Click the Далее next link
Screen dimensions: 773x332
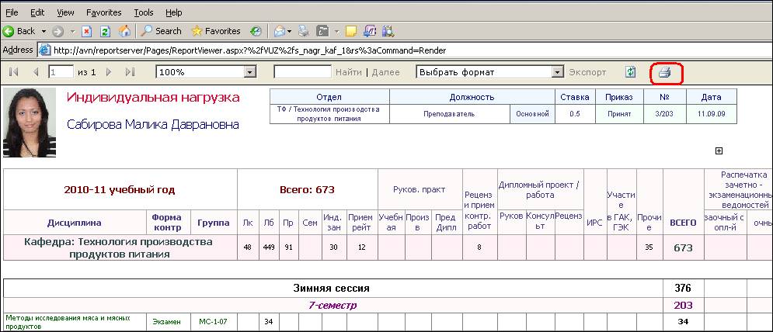(385, 72)
